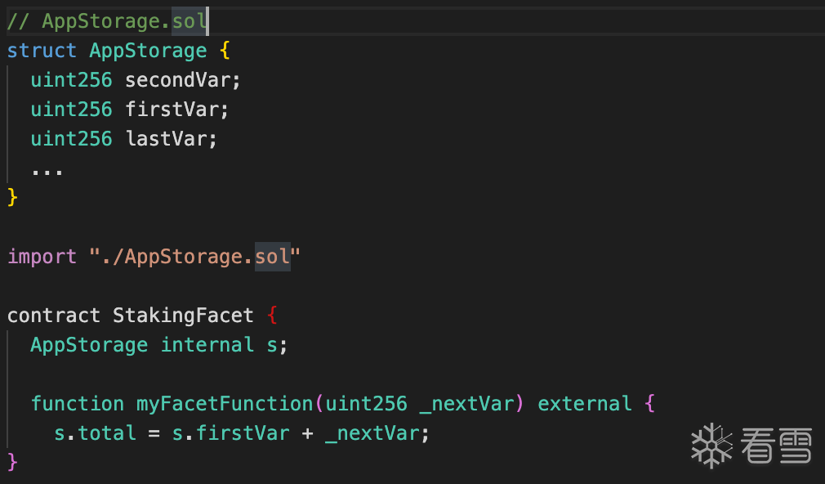
Task: Click the 'external' keyword
Action: point(584,404)
